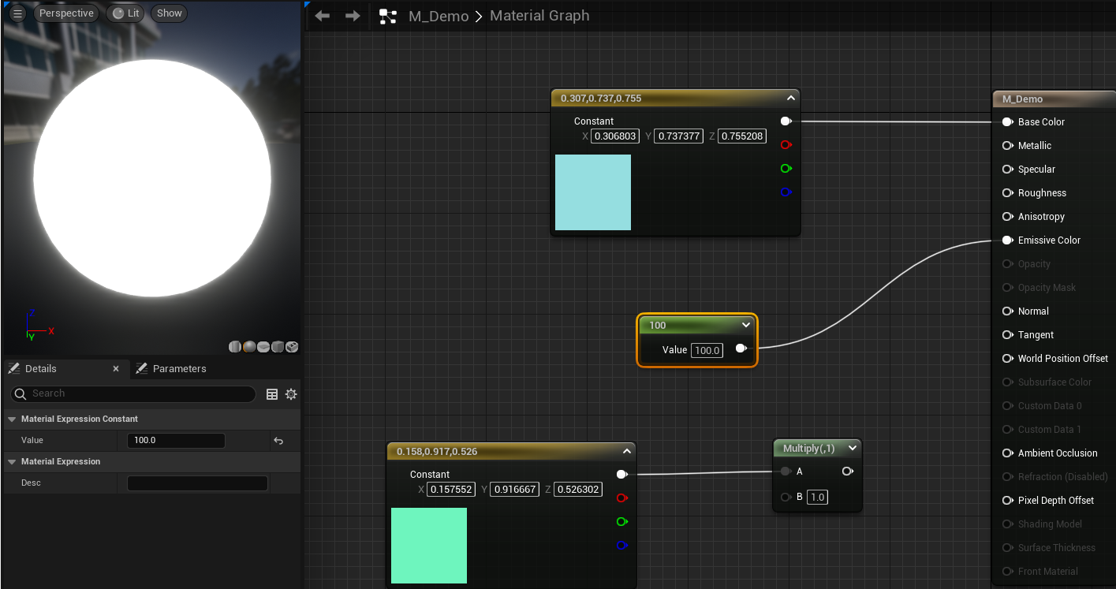Navigate back with the left arrow

pos(322,16)
